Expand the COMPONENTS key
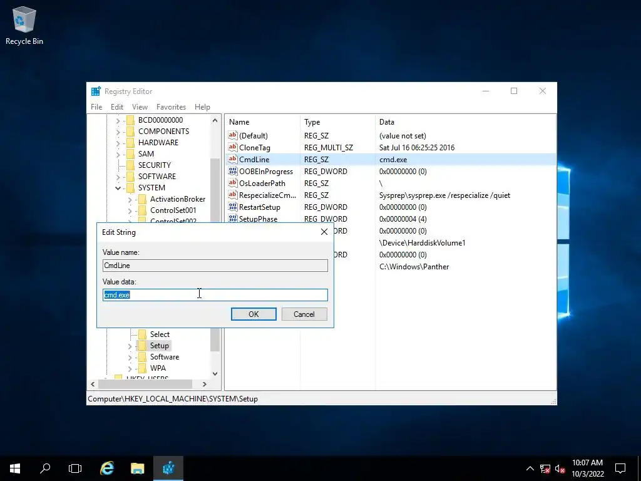Image resolution: width=641 pixels, height=481 pixels. click(x=118, y=132)
